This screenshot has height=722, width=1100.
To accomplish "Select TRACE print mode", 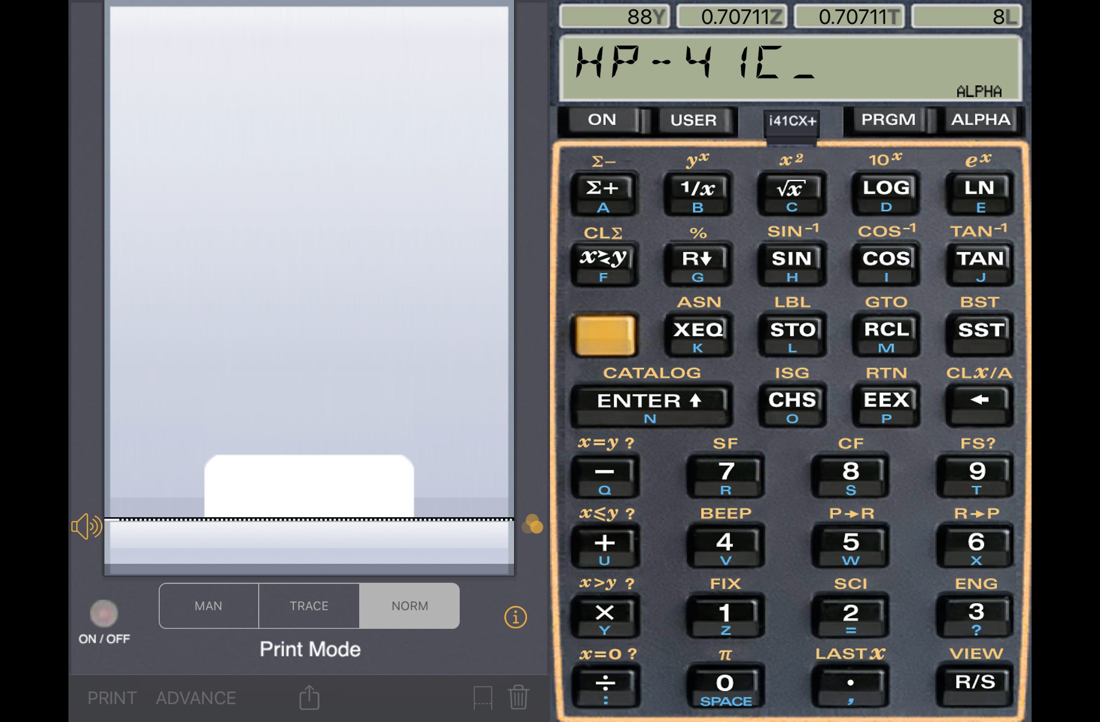I will [x=309, y=606].
